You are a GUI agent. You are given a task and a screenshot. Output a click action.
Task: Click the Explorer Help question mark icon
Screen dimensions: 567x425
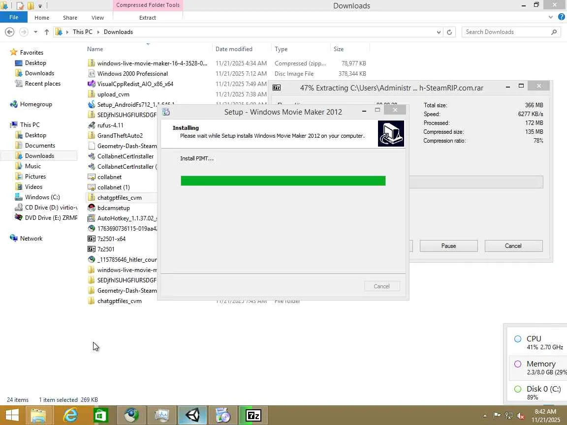(x=562, y=17)
